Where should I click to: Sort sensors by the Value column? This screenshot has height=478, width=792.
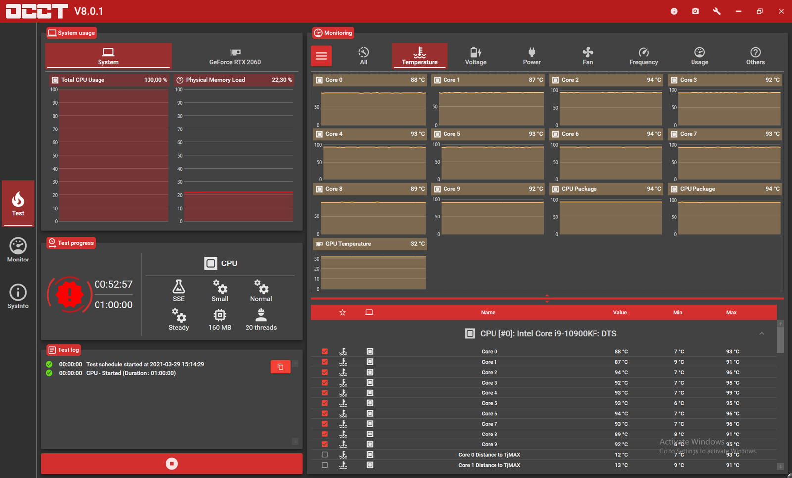[620, 312]
